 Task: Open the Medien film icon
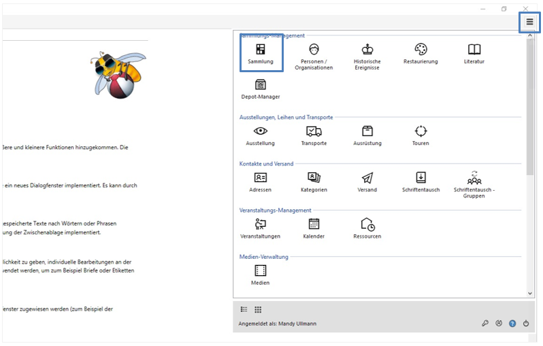point(261,274)
